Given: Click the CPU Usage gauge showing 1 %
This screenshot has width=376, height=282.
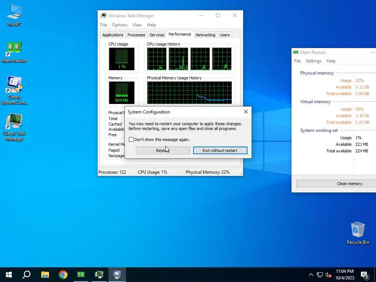Looking at the screenshot, I should point(122,59).
